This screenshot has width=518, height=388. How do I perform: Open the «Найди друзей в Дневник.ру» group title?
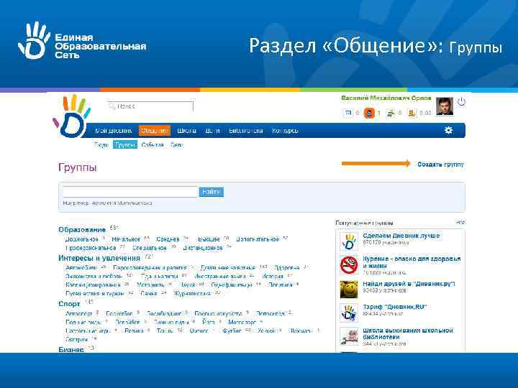[409, 284]
